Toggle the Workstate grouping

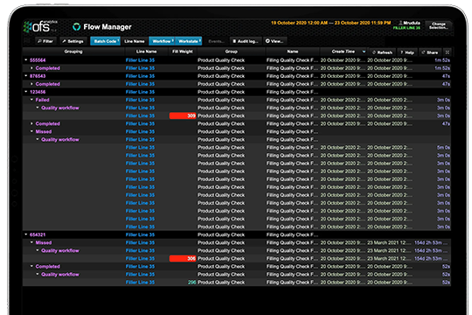click(189, 41)
